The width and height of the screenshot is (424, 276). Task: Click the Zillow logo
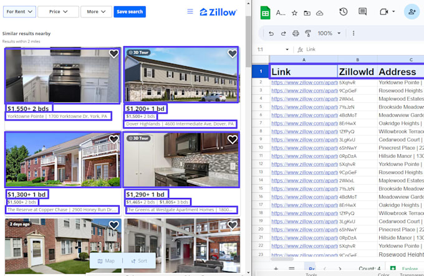tap(218, 12)
